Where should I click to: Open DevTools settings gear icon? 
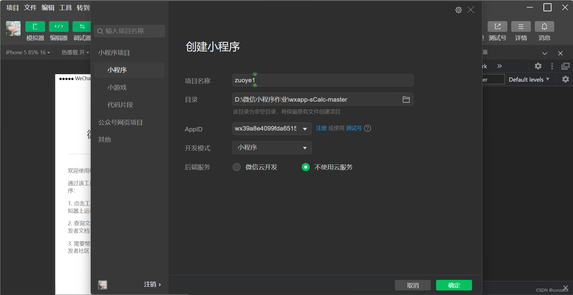(x=538, y=66)
